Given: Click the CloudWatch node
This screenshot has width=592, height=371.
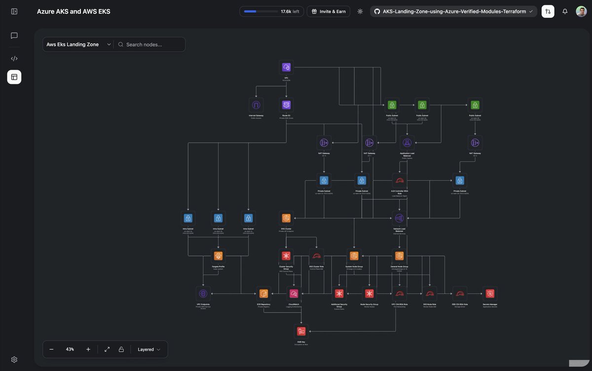Looking at the screenshot, I should pos(294,294).
